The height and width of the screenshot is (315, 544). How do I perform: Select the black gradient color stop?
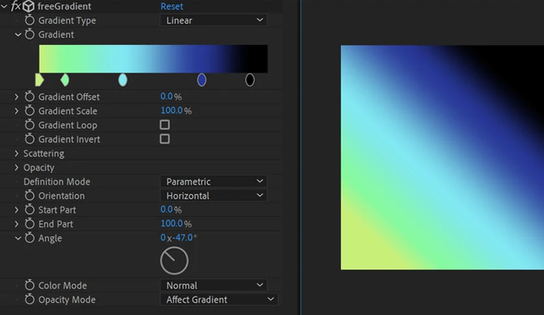click(250, 80)
